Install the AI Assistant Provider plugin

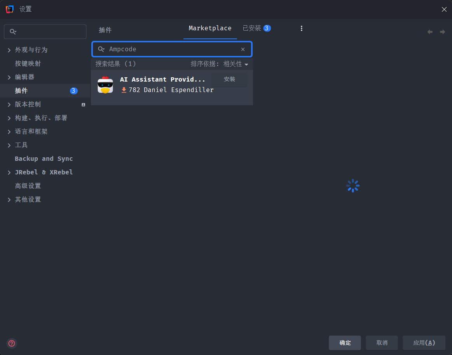point(229,79)
